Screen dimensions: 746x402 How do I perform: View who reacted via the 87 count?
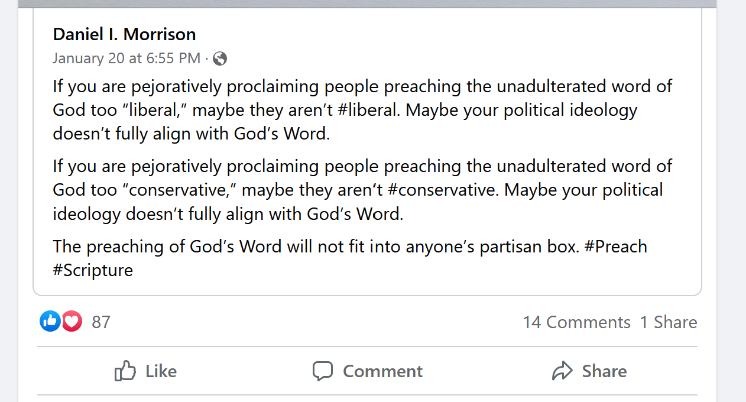[101, 322]
